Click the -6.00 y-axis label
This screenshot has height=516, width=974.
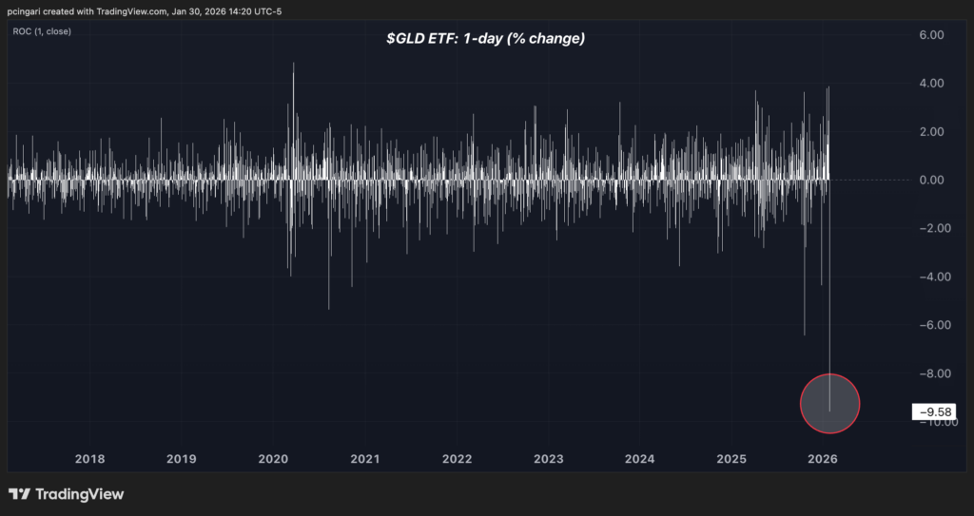(928, 325)
